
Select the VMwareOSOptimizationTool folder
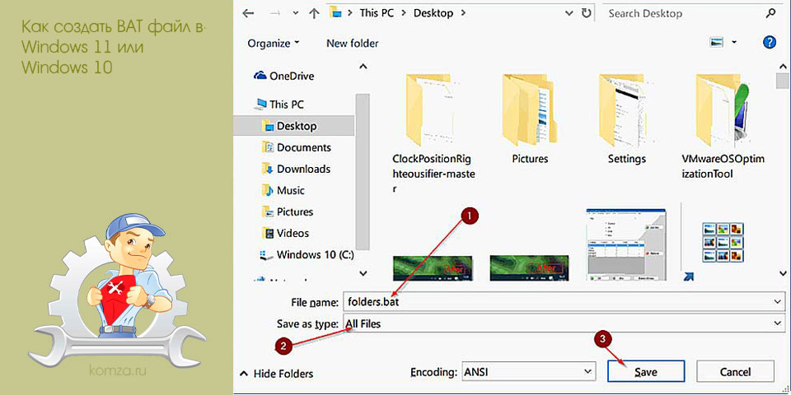click(x=723, y=126)
